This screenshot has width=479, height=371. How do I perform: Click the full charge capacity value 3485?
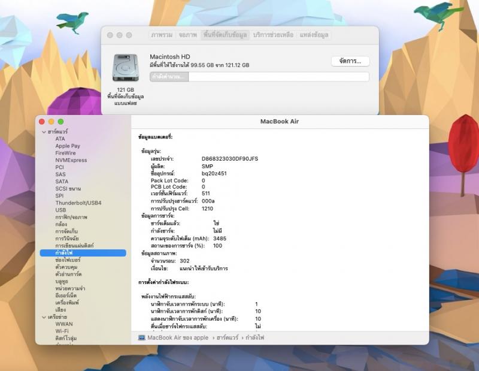point(220,239)
